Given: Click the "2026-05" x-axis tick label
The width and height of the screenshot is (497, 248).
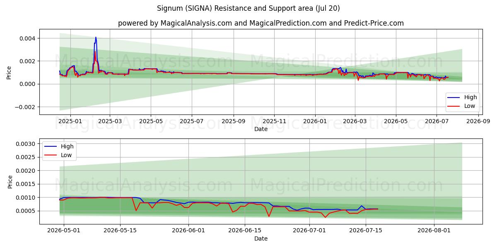Looking at the screenshot, I should click(396, 122).
